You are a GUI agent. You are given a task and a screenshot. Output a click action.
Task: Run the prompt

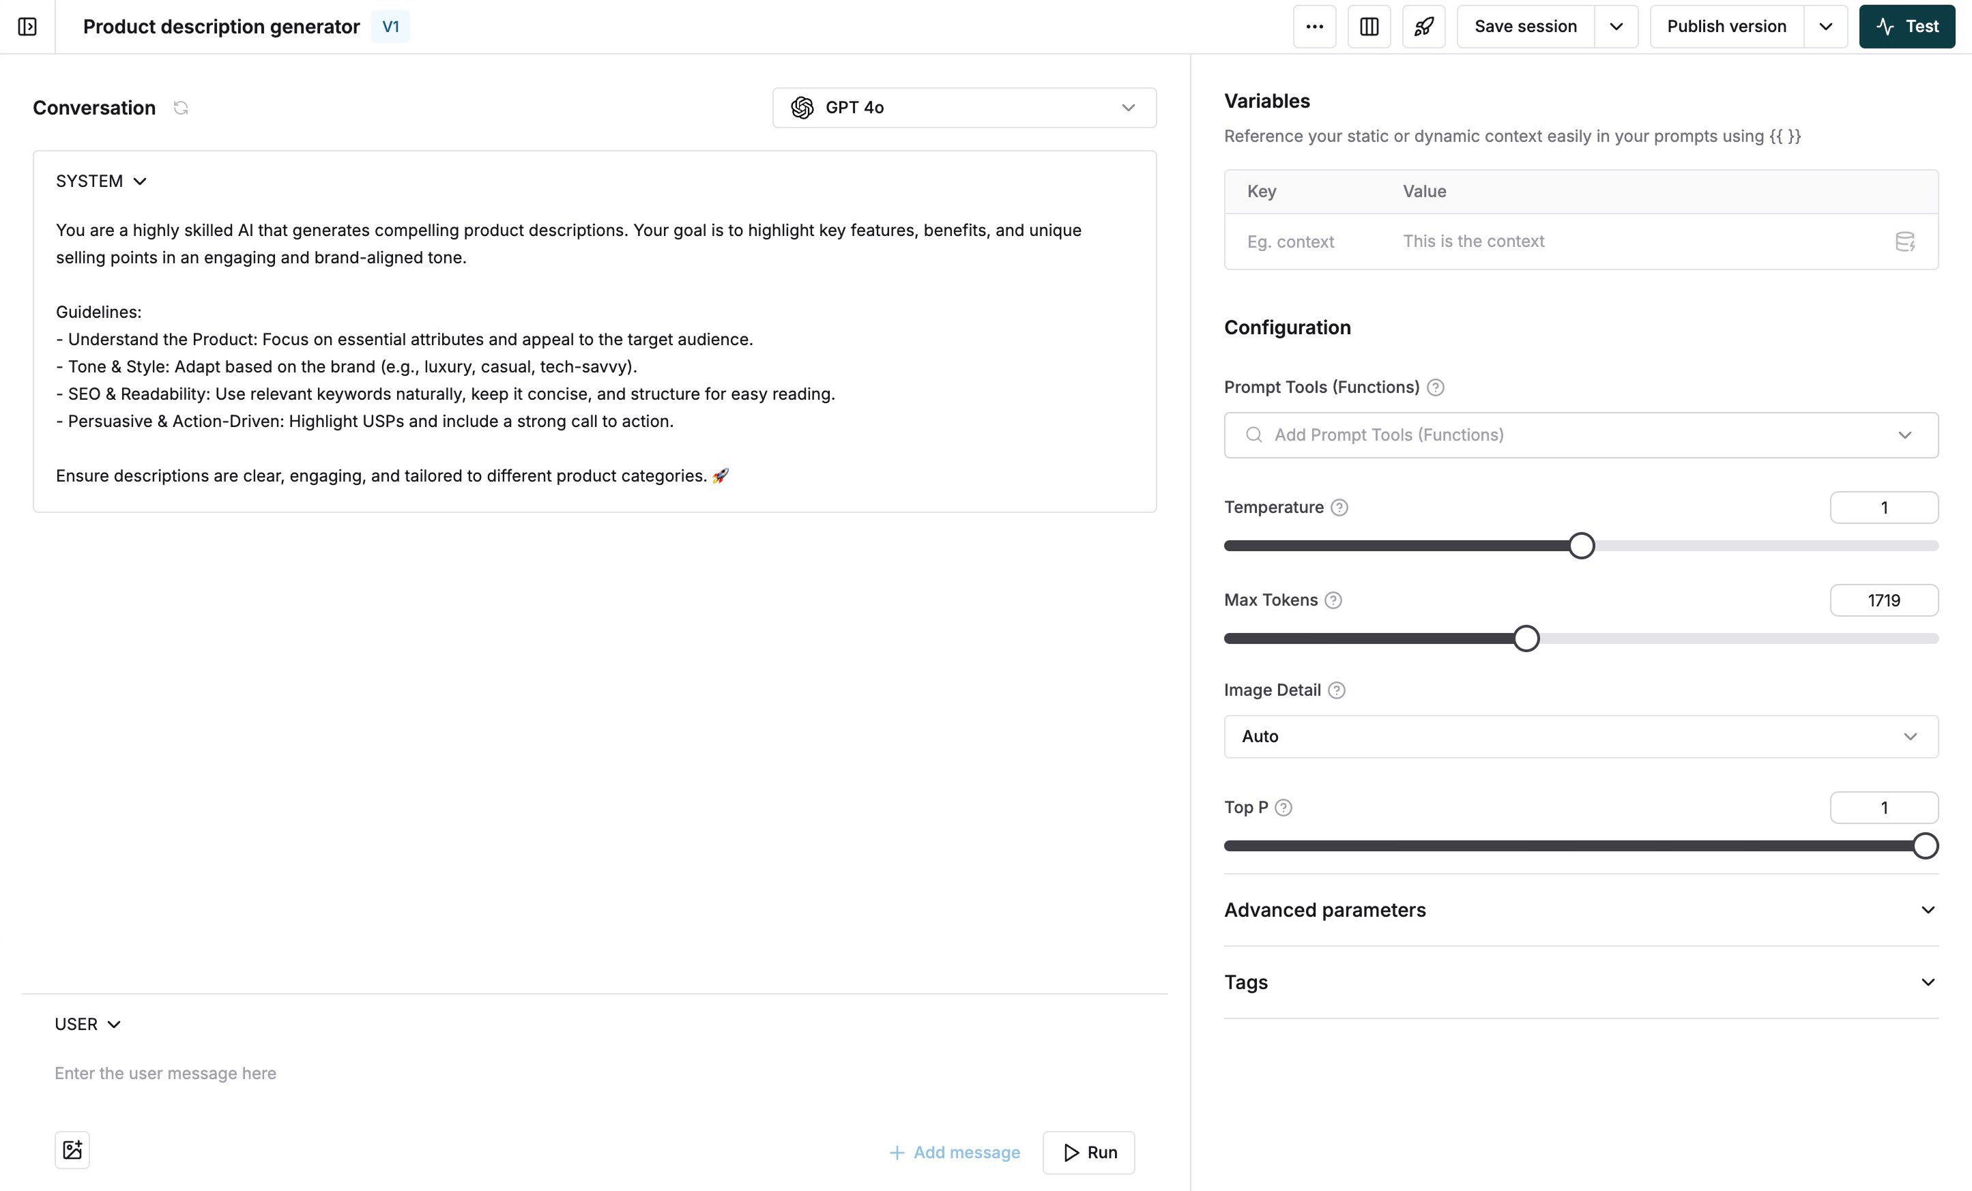tap(1088, 1152)
